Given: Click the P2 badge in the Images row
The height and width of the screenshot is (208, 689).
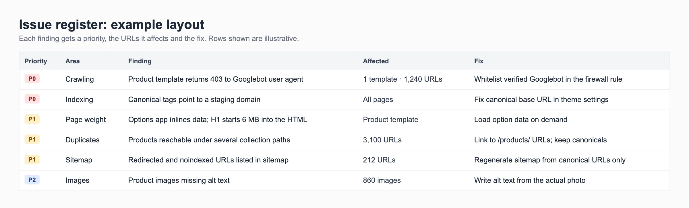Looking at the screenshot, I should pos(32,180).
